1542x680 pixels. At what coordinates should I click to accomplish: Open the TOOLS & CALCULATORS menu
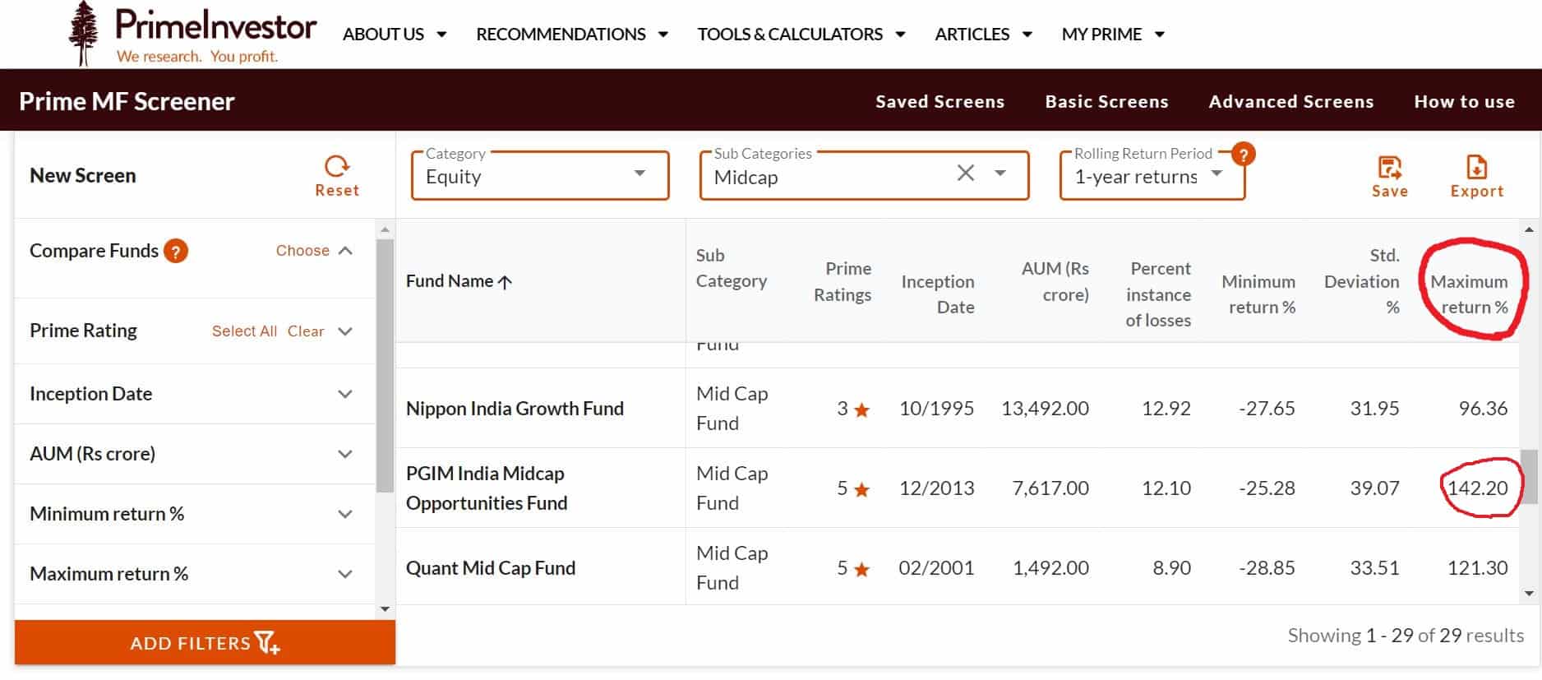pyautogui.click(x=801, y=35)
